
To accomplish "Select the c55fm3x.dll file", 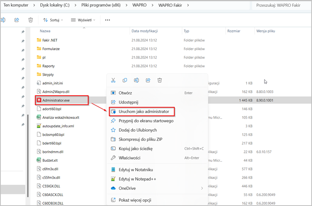I will [x=51, y=178].
